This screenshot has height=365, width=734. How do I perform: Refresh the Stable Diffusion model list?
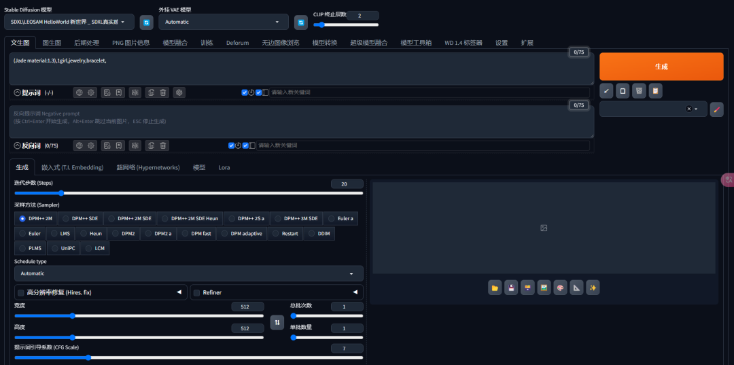[x=147, y=22]
